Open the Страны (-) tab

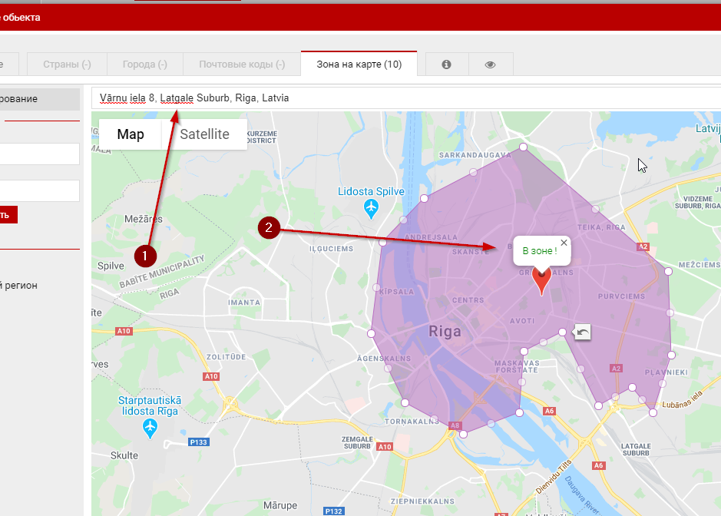coord(67,64)
